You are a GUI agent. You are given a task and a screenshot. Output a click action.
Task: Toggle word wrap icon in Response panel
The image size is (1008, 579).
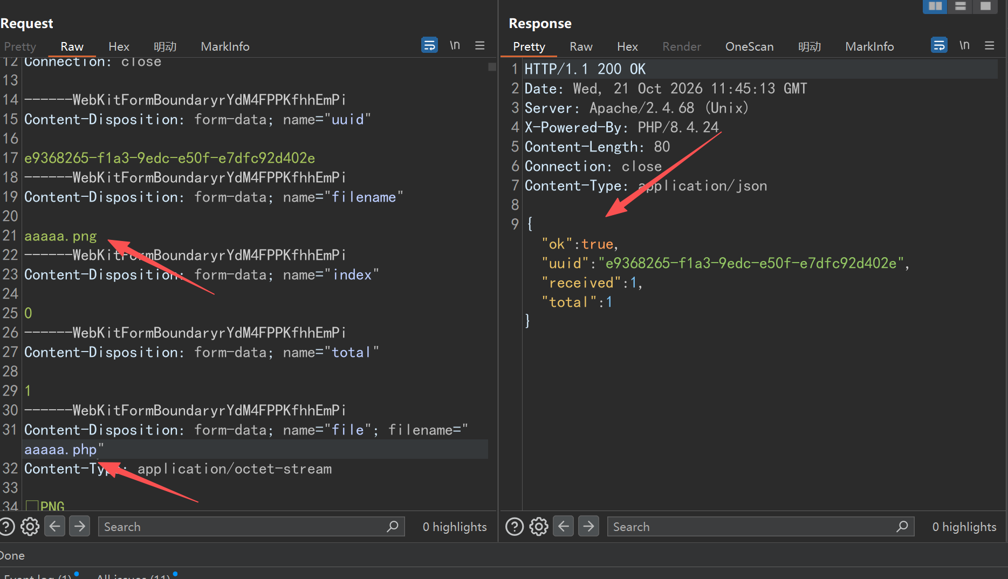[939, 45]
